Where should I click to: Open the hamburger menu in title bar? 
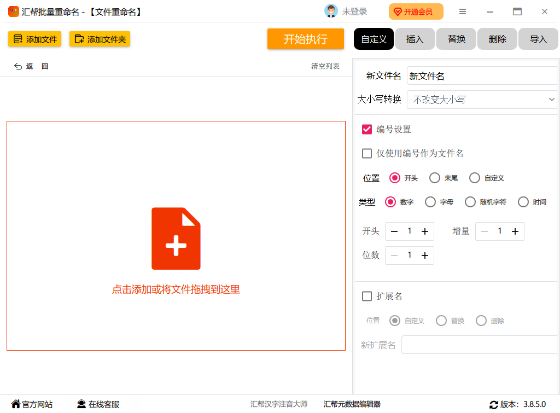tap(462, 11)
